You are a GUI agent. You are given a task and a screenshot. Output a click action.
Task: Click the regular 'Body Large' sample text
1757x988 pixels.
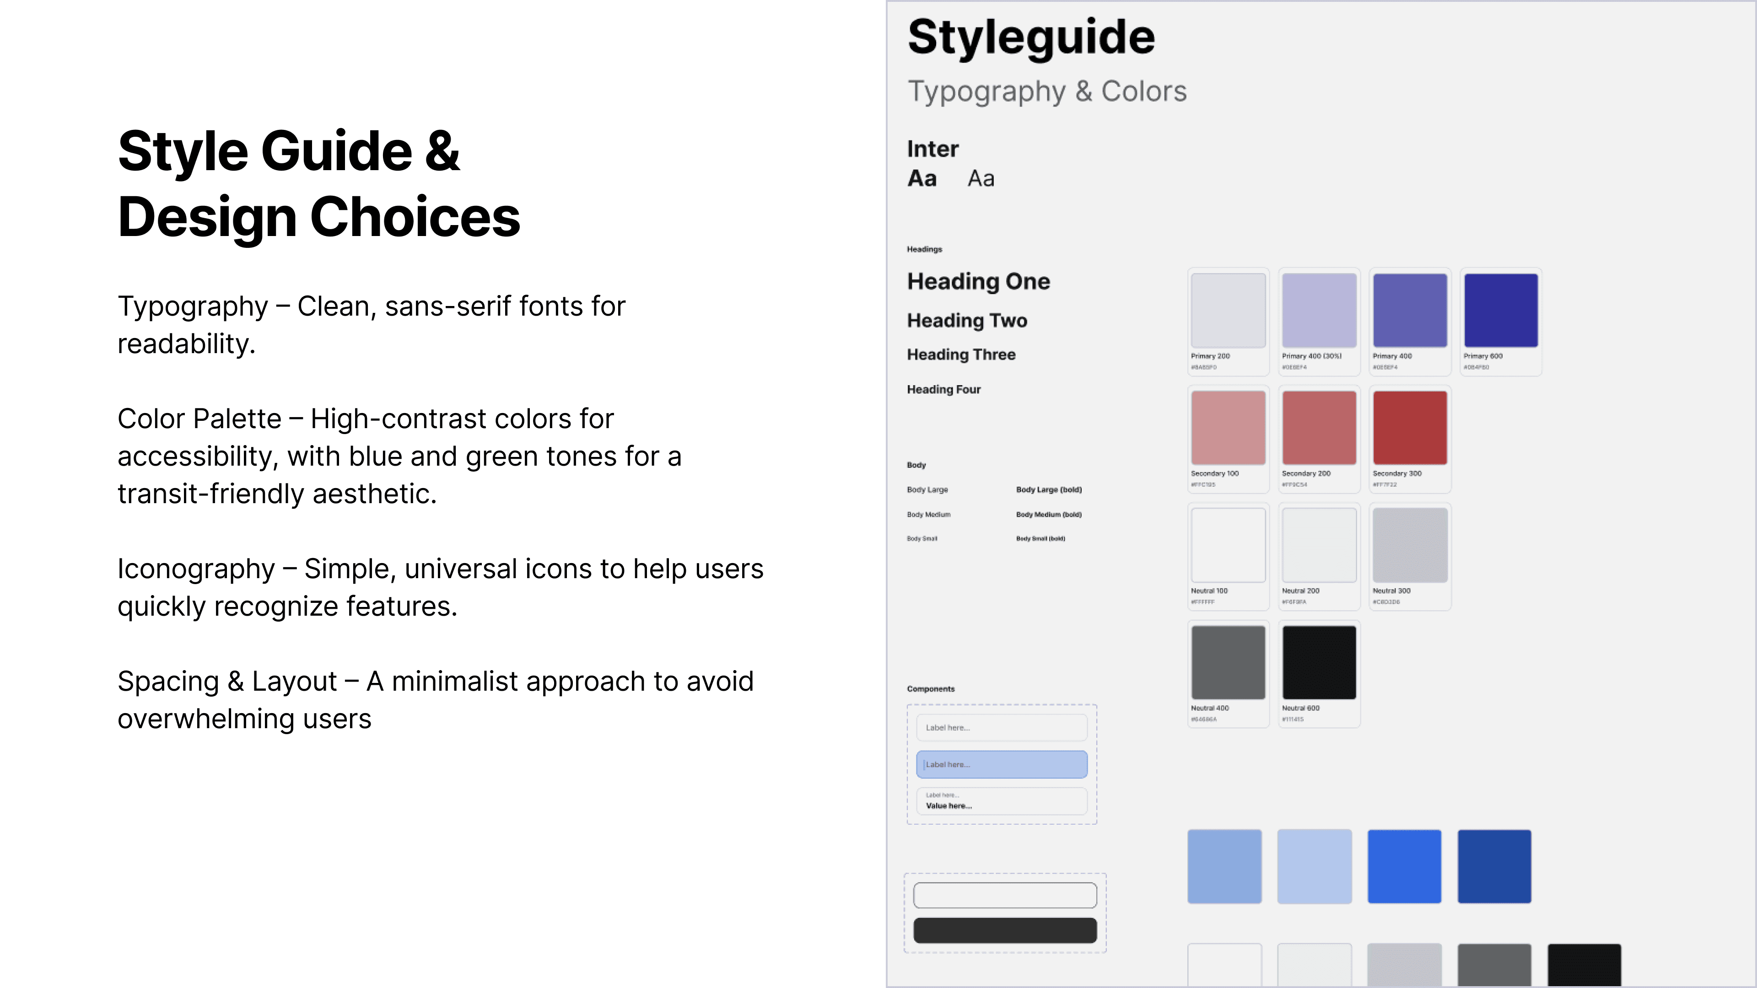(927, 489)
